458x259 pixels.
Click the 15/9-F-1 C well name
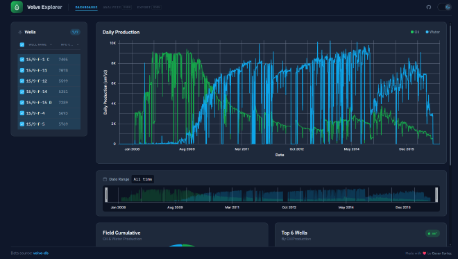[37, 59]
